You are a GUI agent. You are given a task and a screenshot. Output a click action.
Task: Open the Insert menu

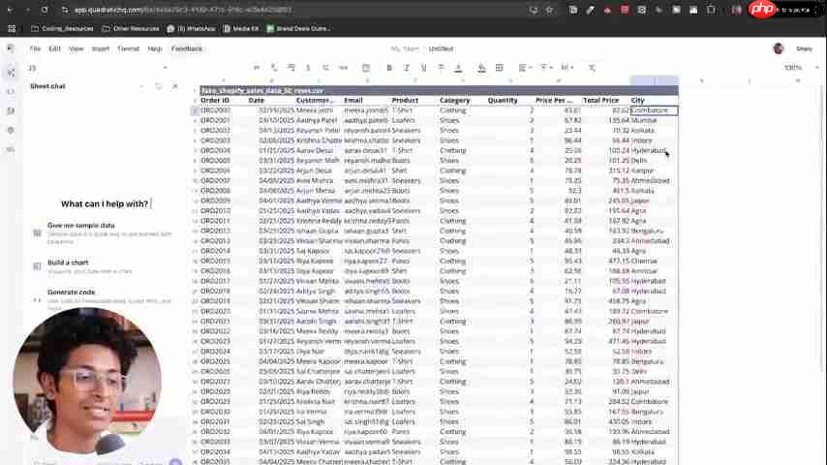(x=100, y=48)
